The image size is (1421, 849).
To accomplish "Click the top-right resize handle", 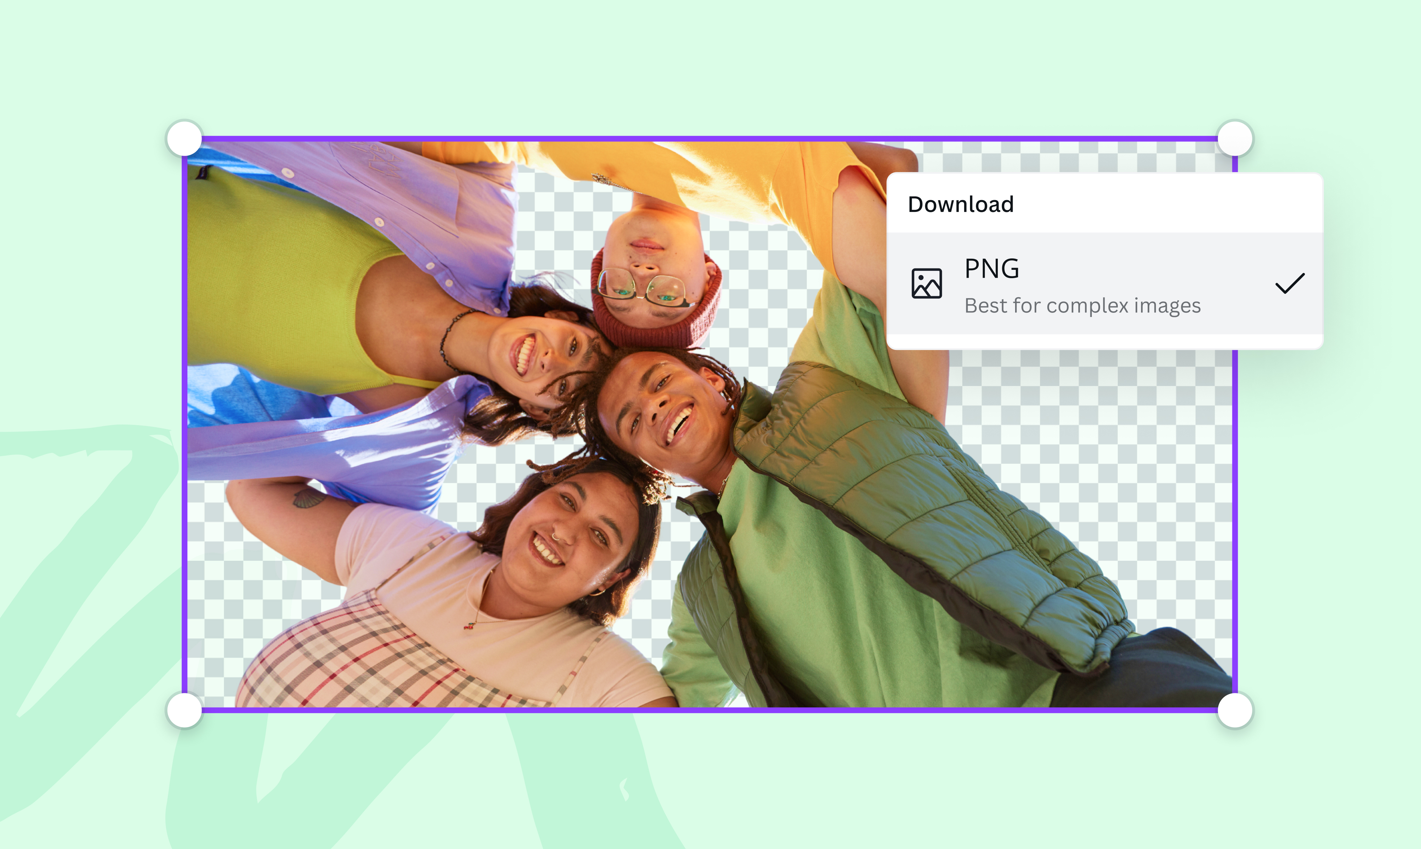I will point(1236,138).
